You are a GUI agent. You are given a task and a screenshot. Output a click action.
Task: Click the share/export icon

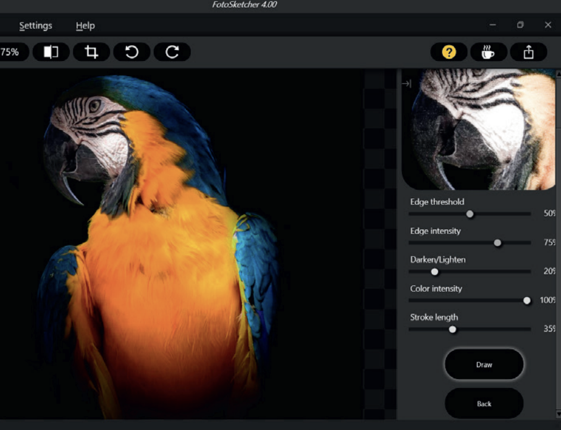[x=528, y=53]
